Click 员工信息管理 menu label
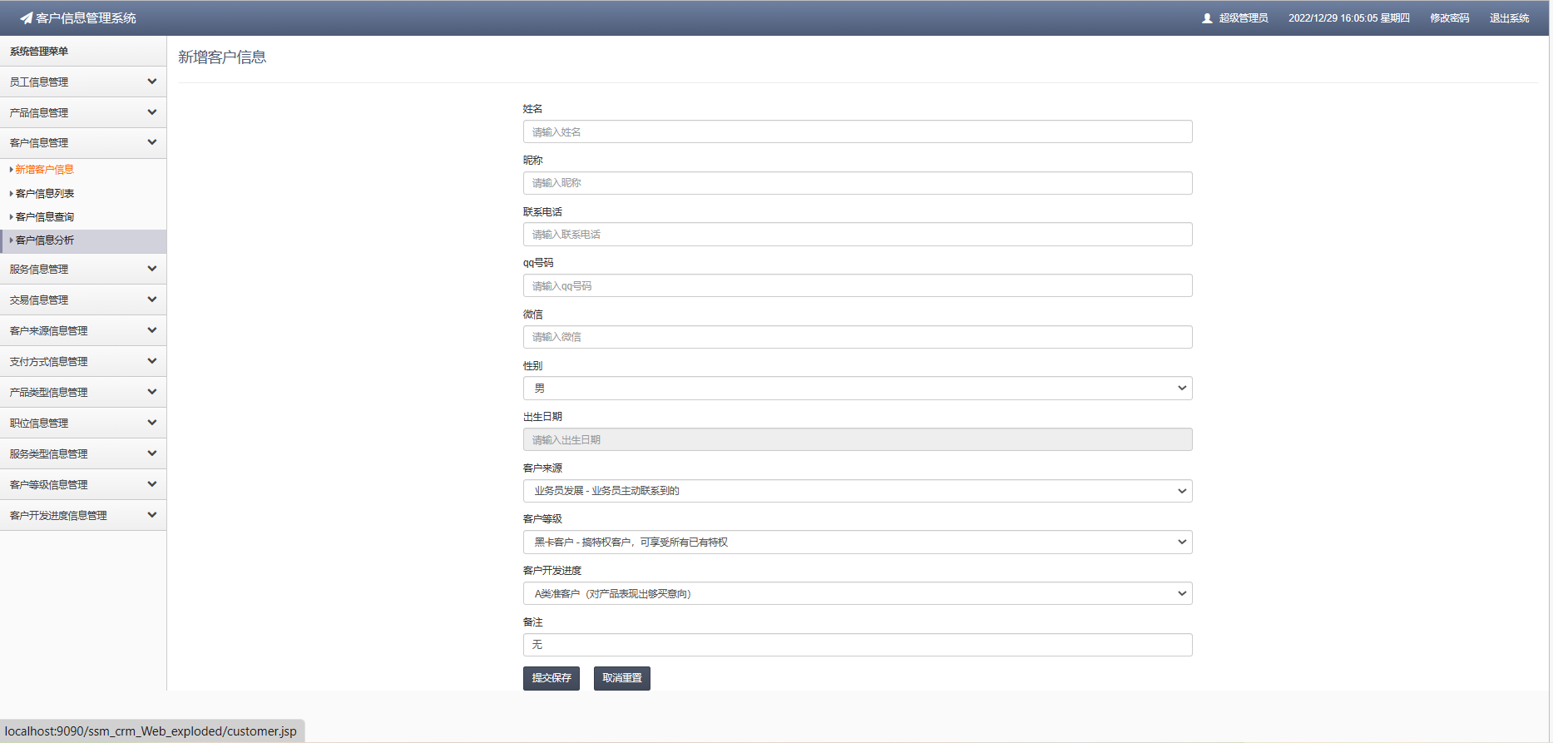 [x=39, y=82]
